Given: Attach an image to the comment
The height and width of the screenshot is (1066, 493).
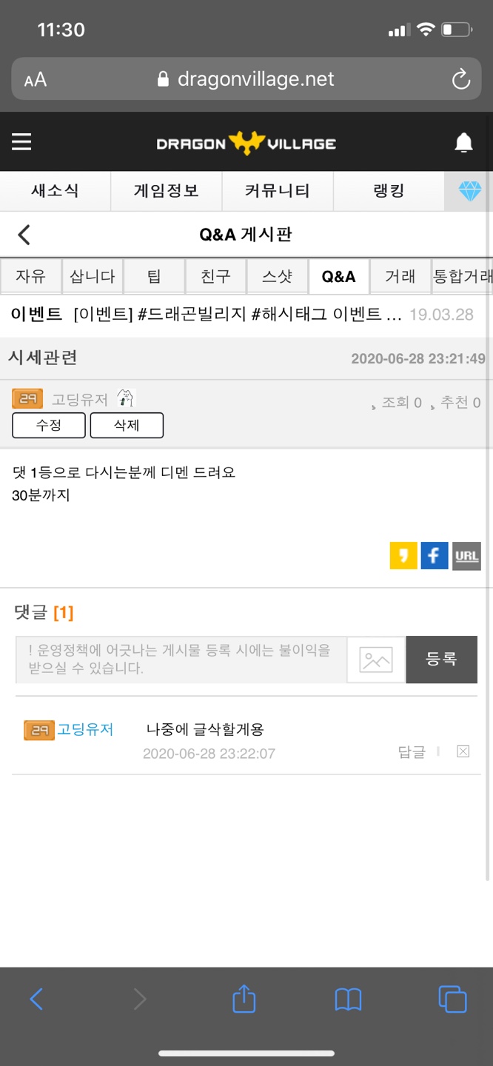Looking at the screenshot, I should [376, 660].
